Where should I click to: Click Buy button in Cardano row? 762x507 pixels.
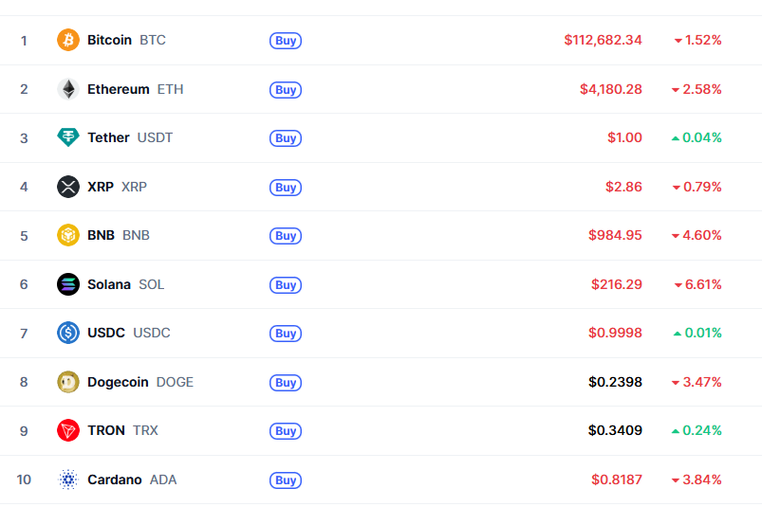click(x=286, y=480)
